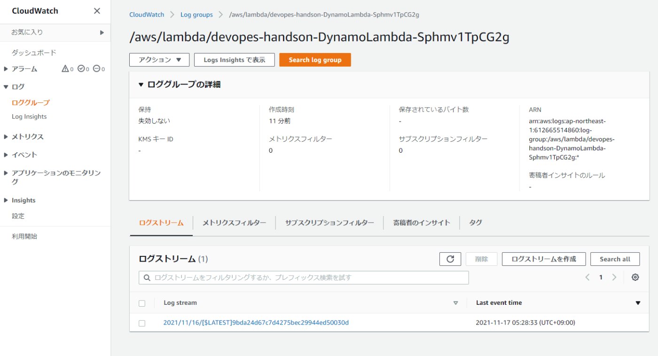Viewport: 658px width, 356px height.
Task: Close the CloudWatch navigation sidebar
Action: (x=96, y=10)
